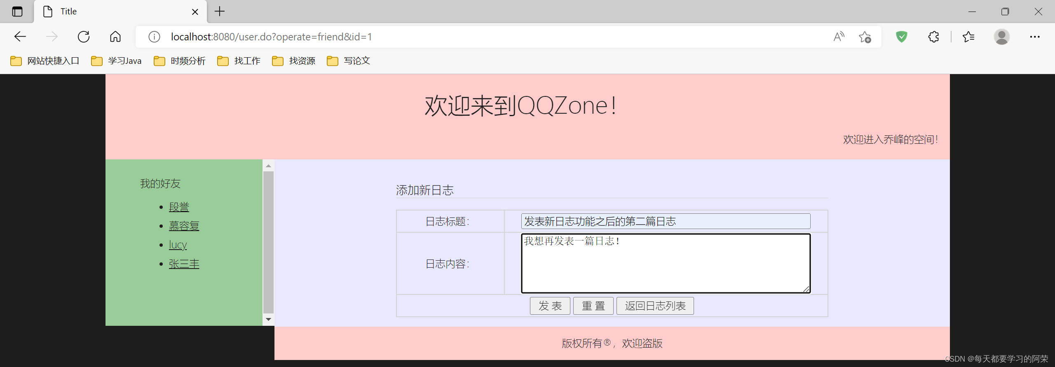The width and height of the screenshot is (1055, 367).
Task: Open friend 段誉's space
Action: (x=179, y=207)
